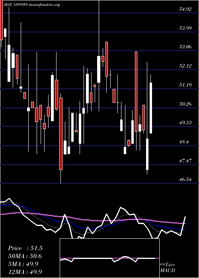Click the '12MA : 49.9' readout
This screenshot has height=278, width=199.
coord(25,272)
